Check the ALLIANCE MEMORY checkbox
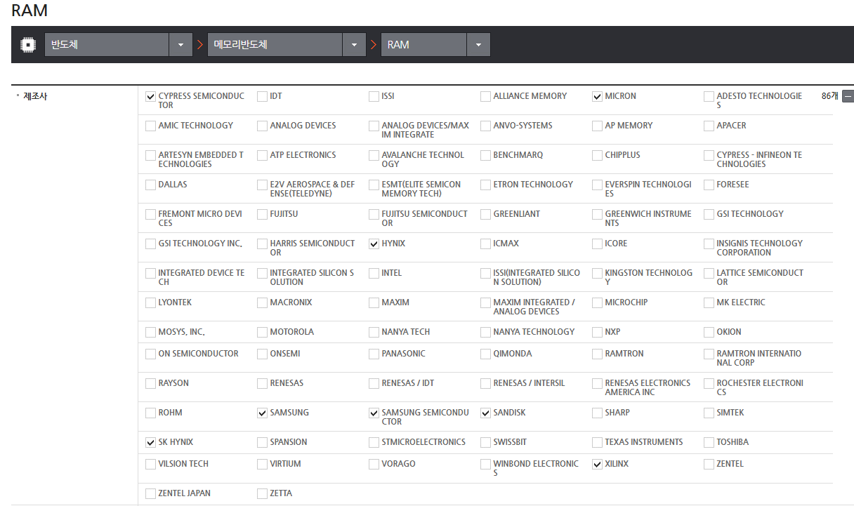The image size is (854, 506). (485, 96)
